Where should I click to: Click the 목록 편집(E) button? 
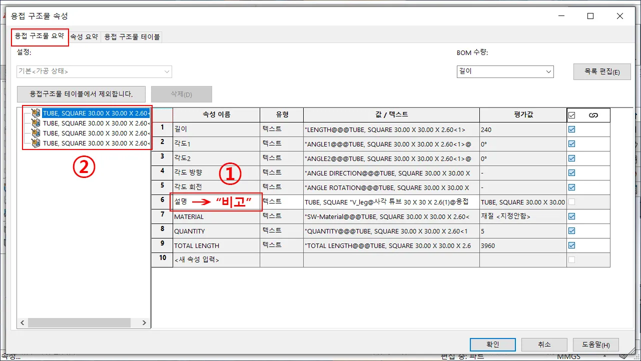[x=602, y=71]
